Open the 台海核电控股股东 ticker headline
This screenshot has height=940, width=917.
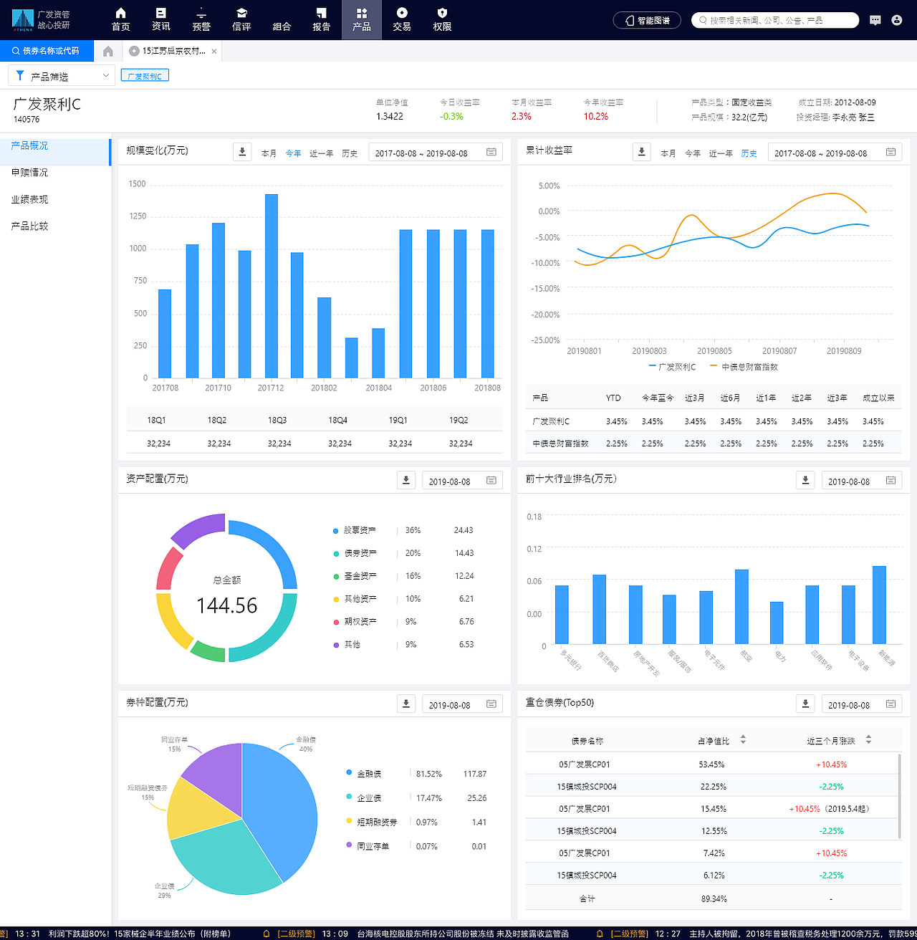463,934
